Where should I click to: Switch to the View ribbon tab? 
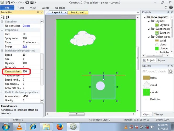[33, 8]
